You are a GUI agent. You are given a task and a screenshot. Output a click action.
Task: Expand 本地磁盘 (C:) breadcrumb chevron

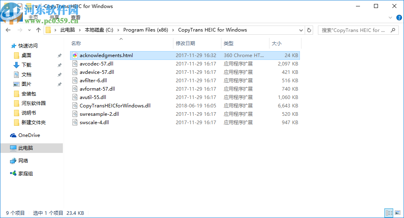[x=118, y=30]
